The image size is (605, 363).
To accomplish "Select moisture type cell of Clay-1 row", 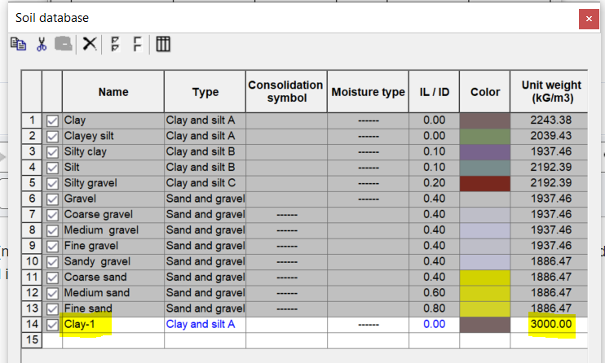I will tap(368, 325).
